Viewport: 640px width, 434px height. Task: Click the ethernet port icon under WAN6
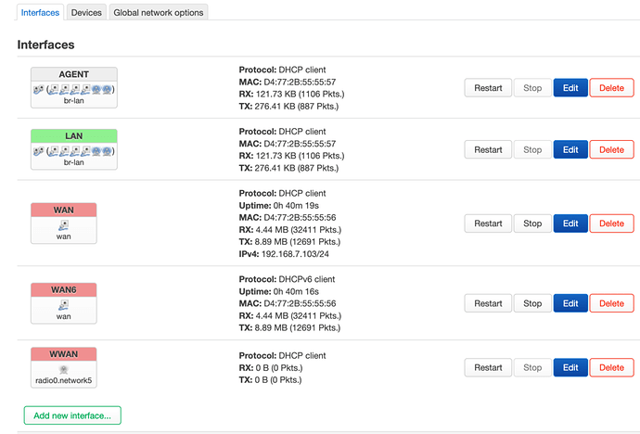pyautogui.click(x=64, y=305)
